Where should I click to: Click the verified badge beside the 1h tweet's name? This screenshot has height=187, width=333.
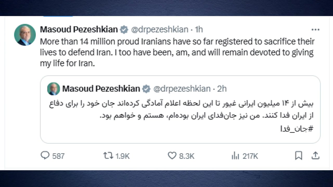tap(124, 30)
